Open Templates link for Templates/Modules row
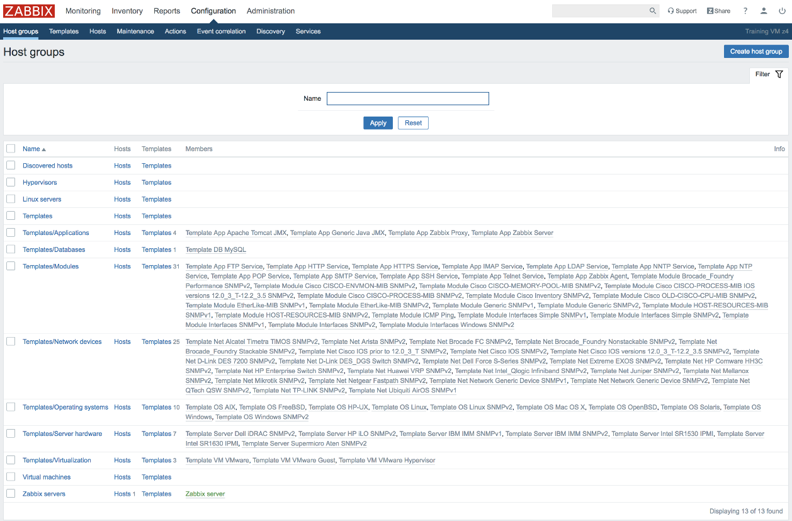The height and width of the screenshot is (521, 792). tap(157, 266)
